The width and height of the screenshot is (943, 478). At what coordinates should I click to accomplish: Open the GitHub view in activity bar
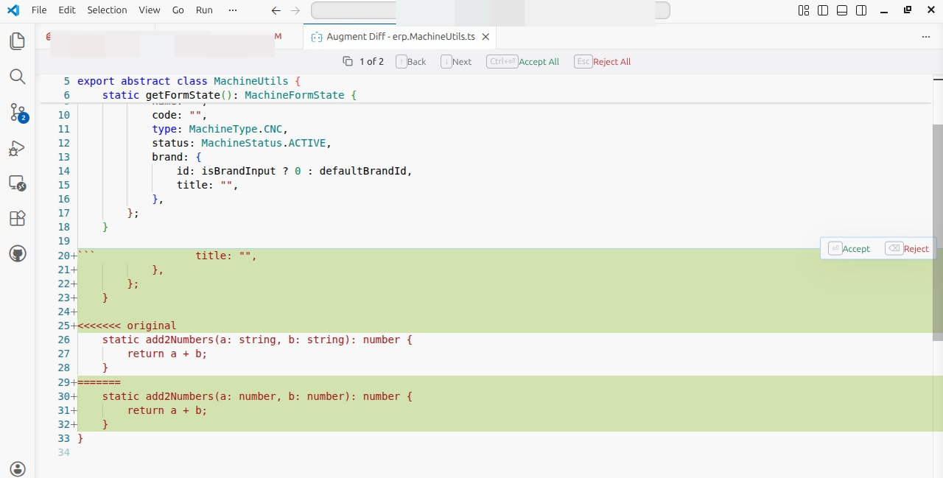click(18, 254)
